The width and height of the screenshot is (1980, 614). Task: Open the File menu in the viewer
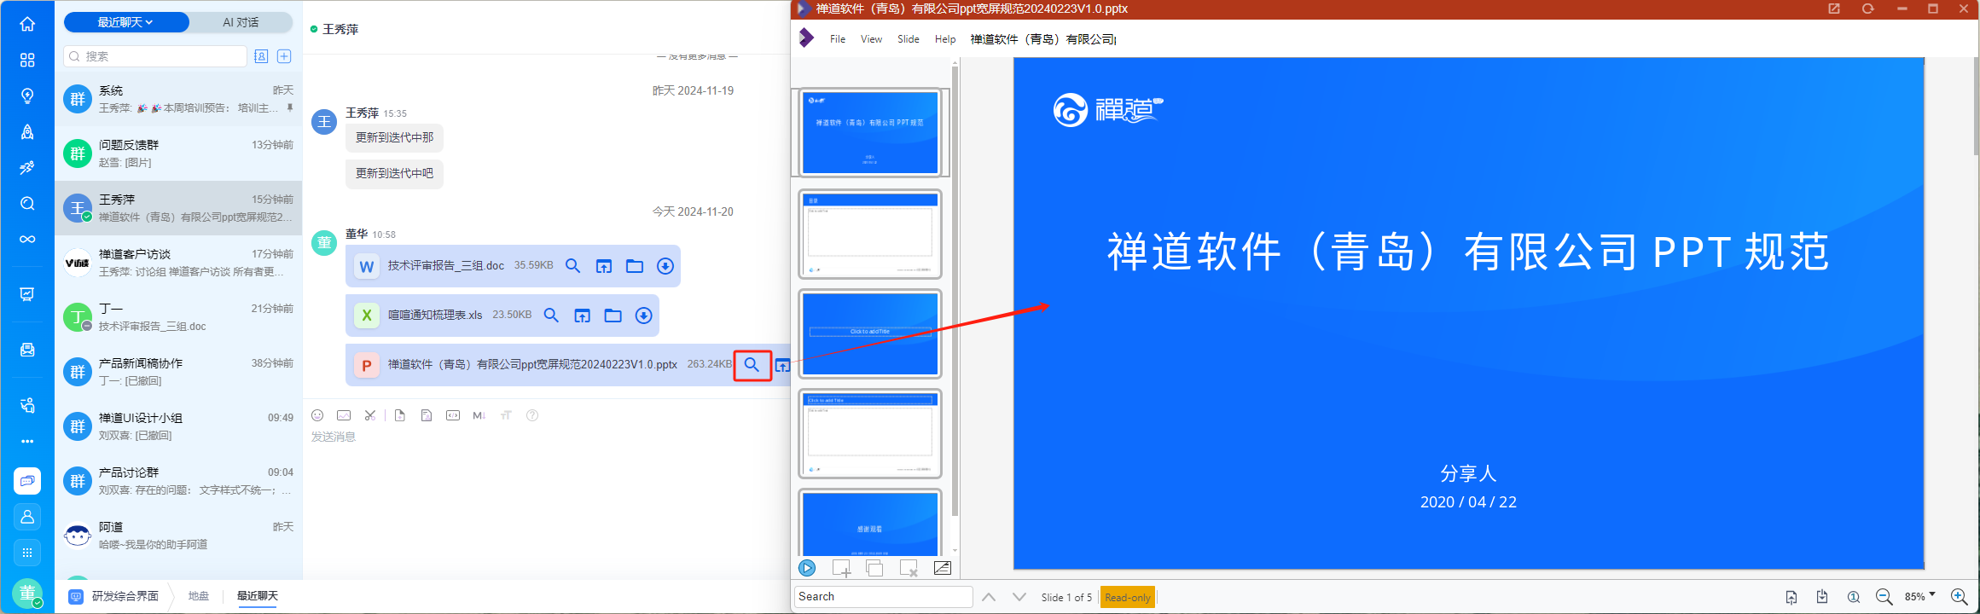838,39
